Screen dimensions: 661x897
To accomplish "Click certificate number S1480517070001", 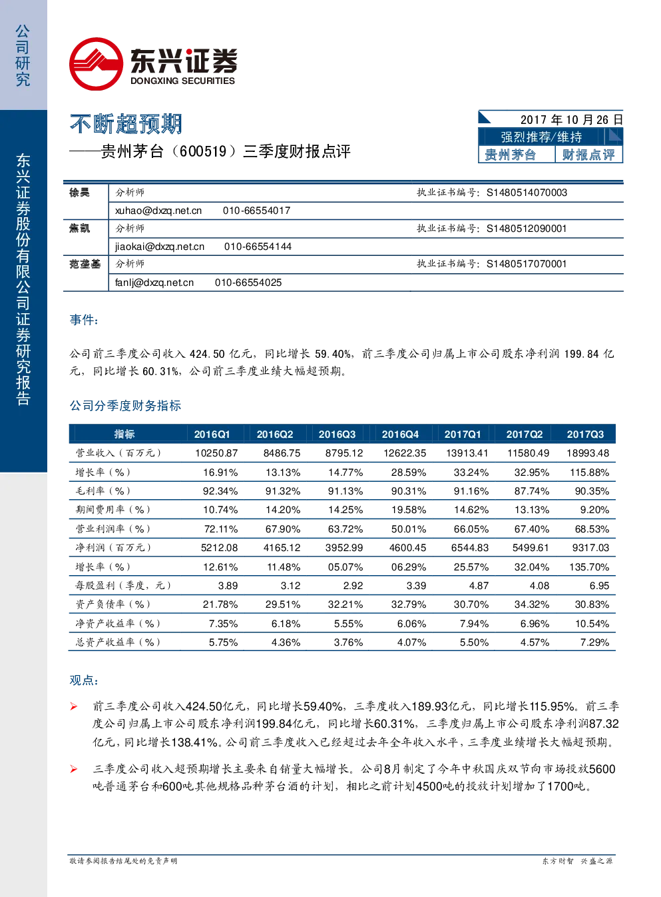I will tap(527, 264).
